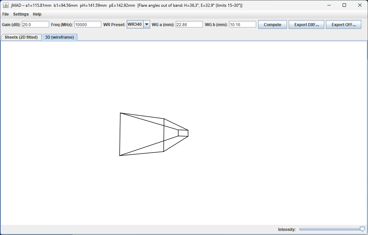Open the File menu

(5, 14)
